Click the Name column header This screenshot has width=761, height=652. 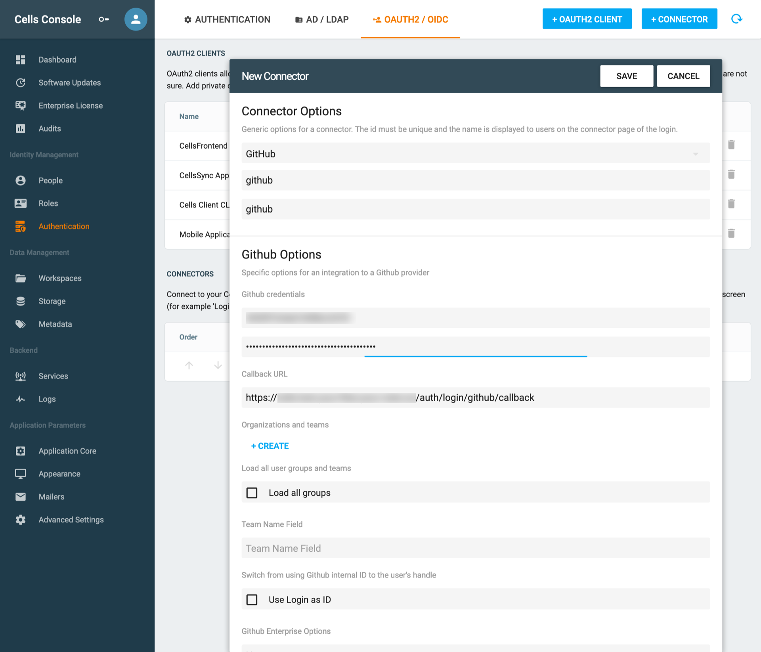point(189,117)
